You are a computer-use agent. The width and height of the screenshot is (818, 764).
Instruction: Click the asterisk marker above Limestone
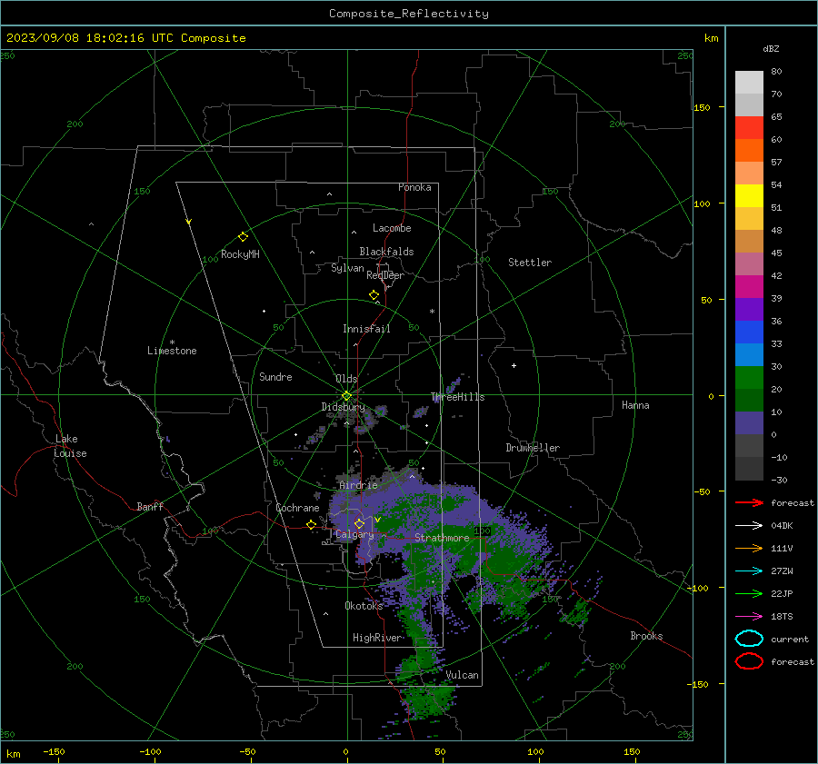[172, 342]
